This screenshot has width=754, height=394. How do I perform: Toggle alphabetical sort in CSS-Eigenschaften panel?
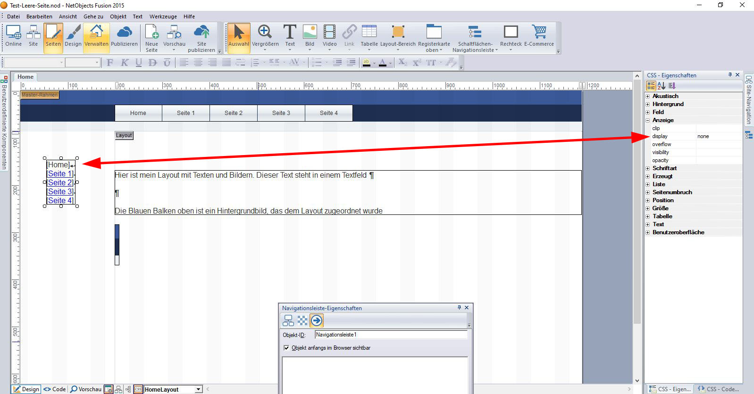tap(662, 86)
